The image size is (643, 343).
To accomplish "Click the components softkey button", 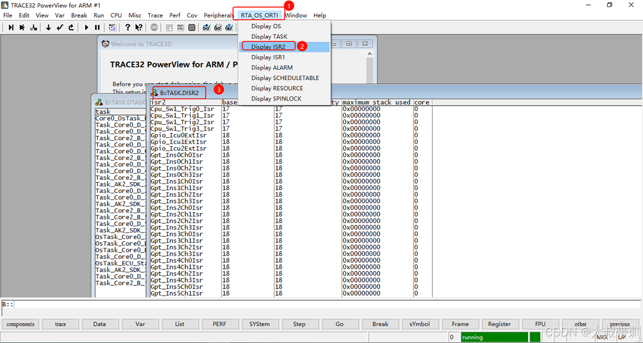I will click(x=20, y=324).
